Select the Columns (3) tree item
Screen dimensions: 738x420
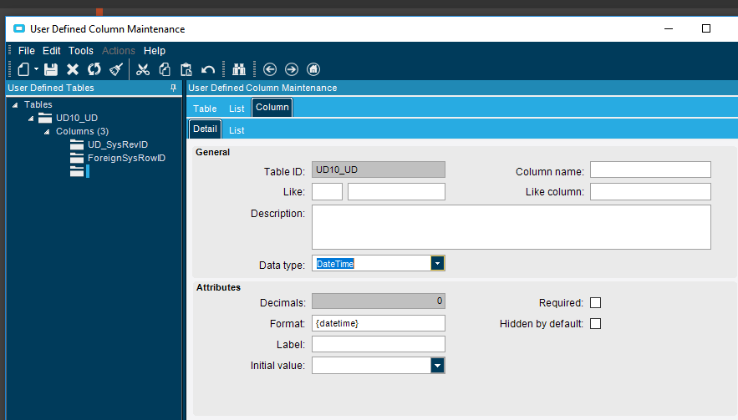pos(83,131)
